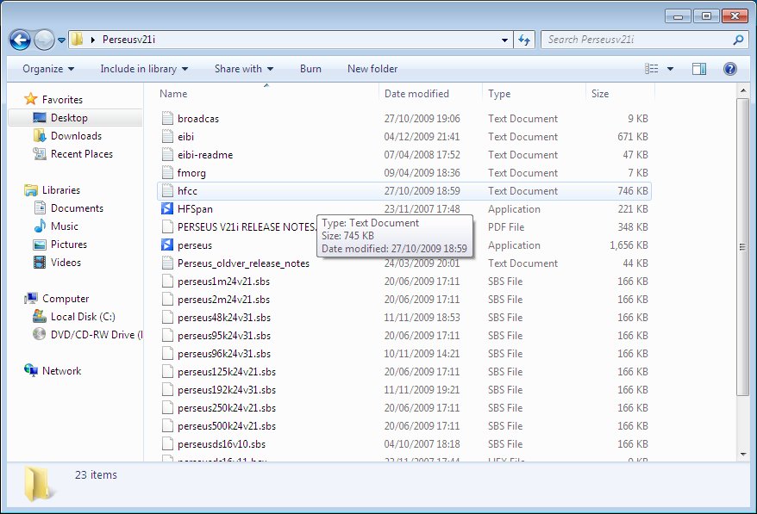Viewport: 757px width, 514px height.
Task: Click the perseus48k24v31.sbs file icon
Action: (167, 318)
